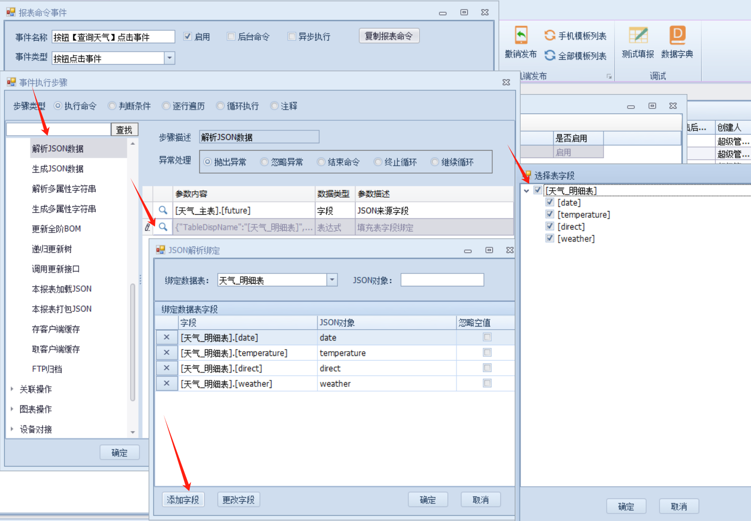
Task: Click magnifier icon in the [天气_主表].[future] row
Action: (x=163, y=211)
